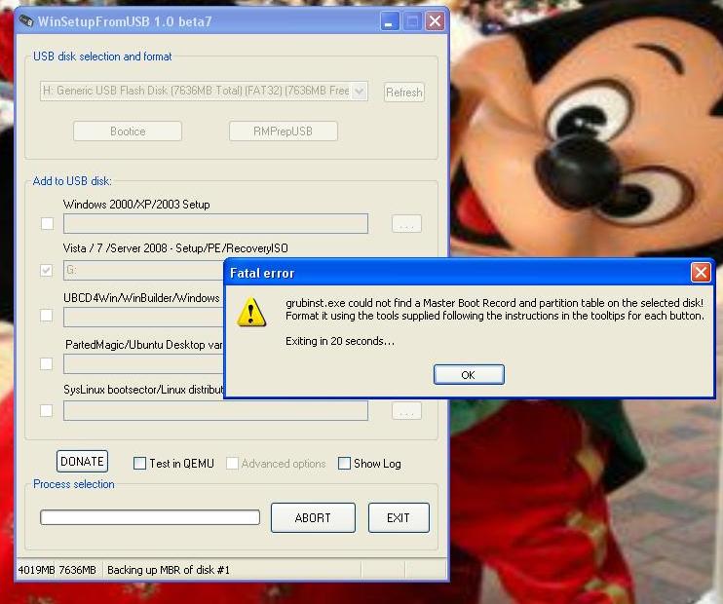Click OK in the Fatal error dialog

(x=469, y=374)
